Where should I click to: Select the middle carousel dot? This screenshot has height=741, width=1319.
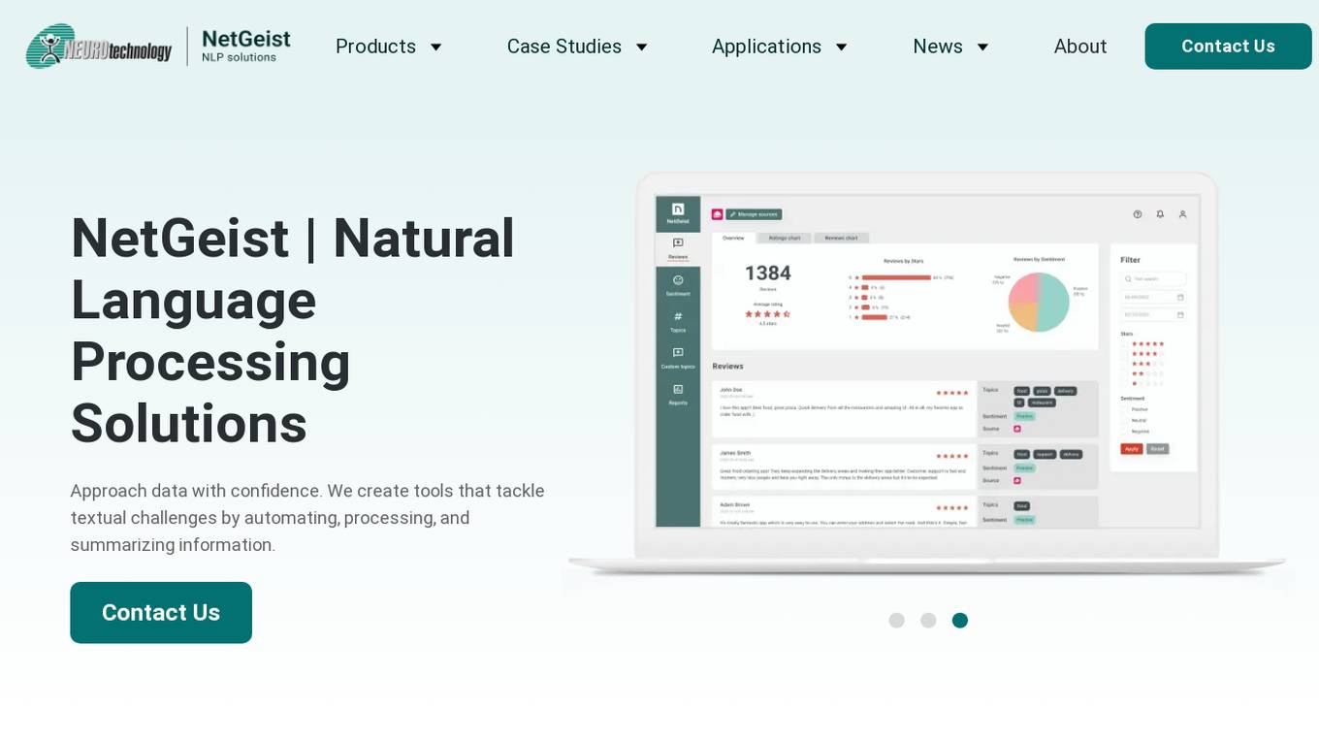click(x=928, y=621)
